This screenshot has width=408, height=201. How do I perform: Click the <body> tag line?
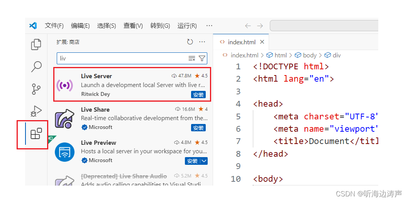pyautogui.click(x=268, y=179)
